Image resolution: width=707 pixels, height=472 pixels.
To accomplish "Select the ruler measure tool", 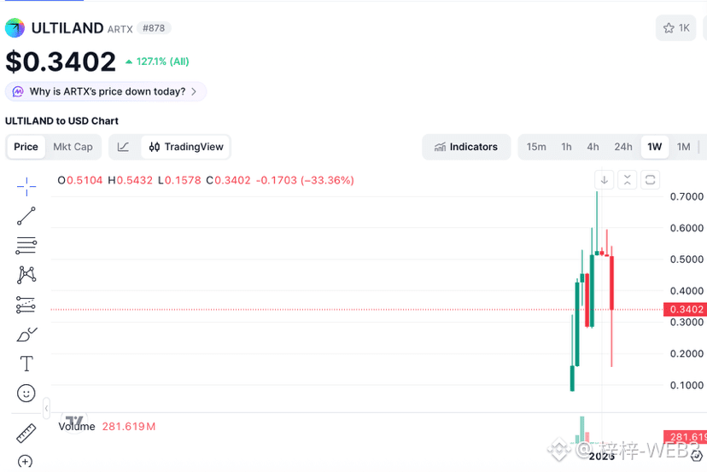I will point(26,434).
